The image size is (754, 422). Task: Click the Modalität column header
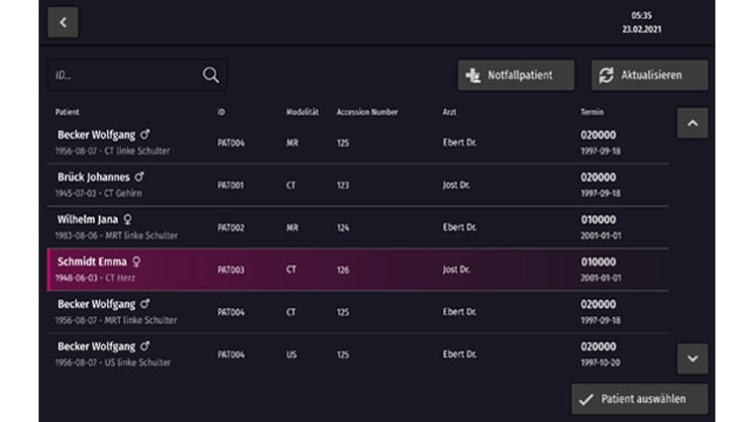coord(302,112)
